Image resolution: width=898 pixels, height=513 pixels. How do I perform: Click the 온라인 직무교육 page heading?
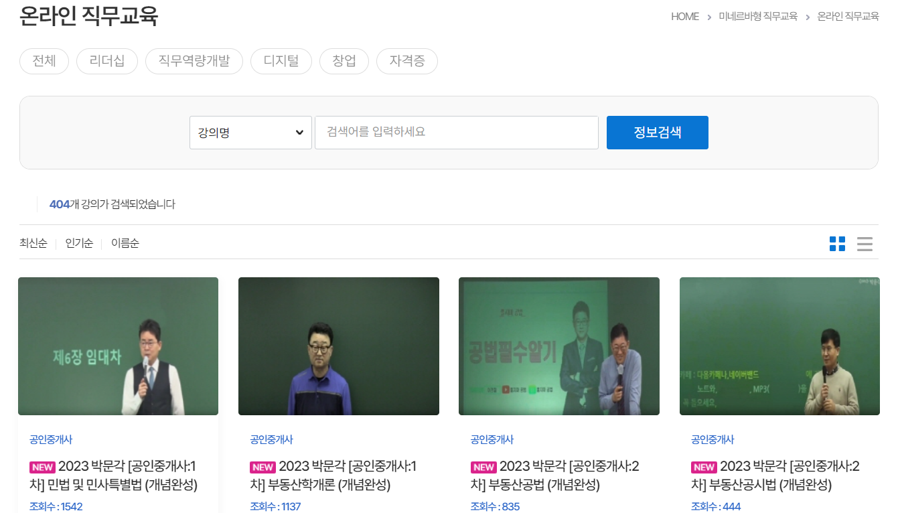(x=89, y=15)
